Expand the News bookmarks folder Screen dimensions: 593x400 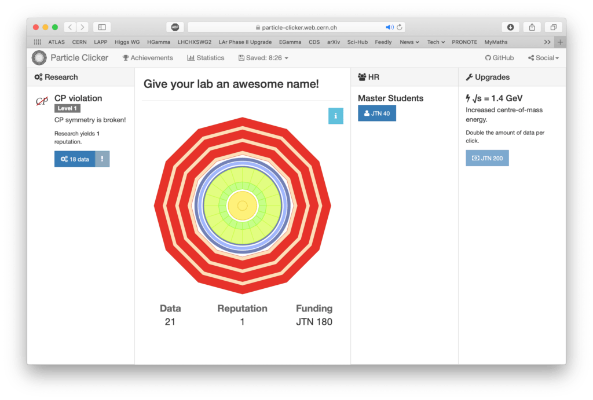tap(409, 42)
